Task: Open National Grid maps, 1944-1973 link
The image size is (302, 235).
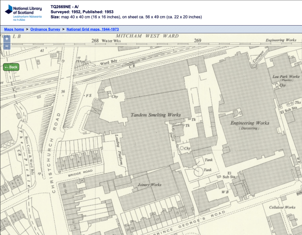Action: click(92, 29)
